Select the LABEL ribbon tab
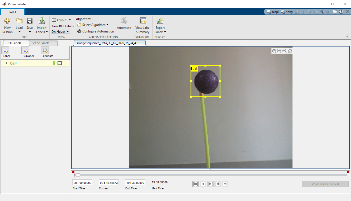This screenshot has height=201, width=351. click(12, 12)
